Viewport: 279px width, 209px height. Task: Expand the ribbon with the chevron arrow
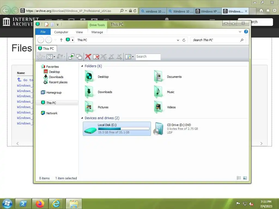point(240,32)
